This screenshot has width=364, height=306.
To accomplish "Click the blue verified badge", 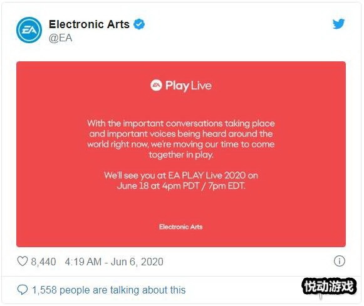I will tap(139, 24).
